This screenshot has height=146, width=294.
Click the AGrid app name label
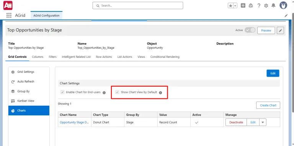click(x=20, y=15)
